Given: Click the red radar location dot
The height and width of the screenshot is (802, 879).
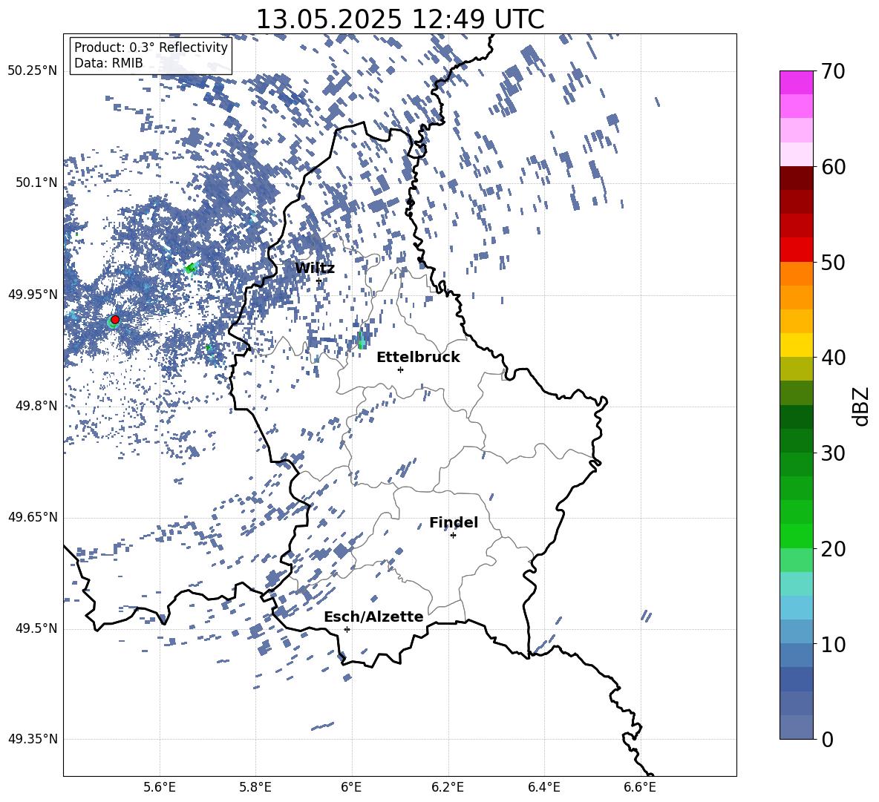Looking at the screenshot, I should point(115,320).
